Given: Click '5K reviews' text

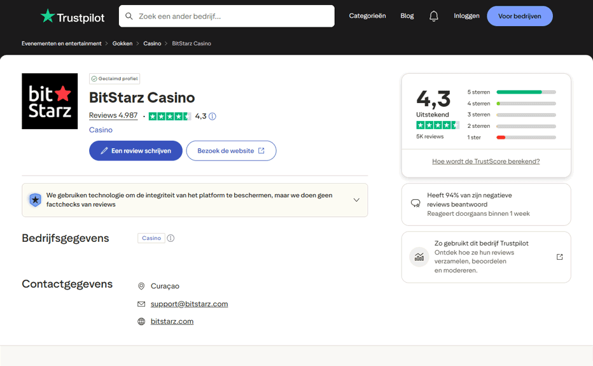Looking at the screenshot, I should coord(429,137).
